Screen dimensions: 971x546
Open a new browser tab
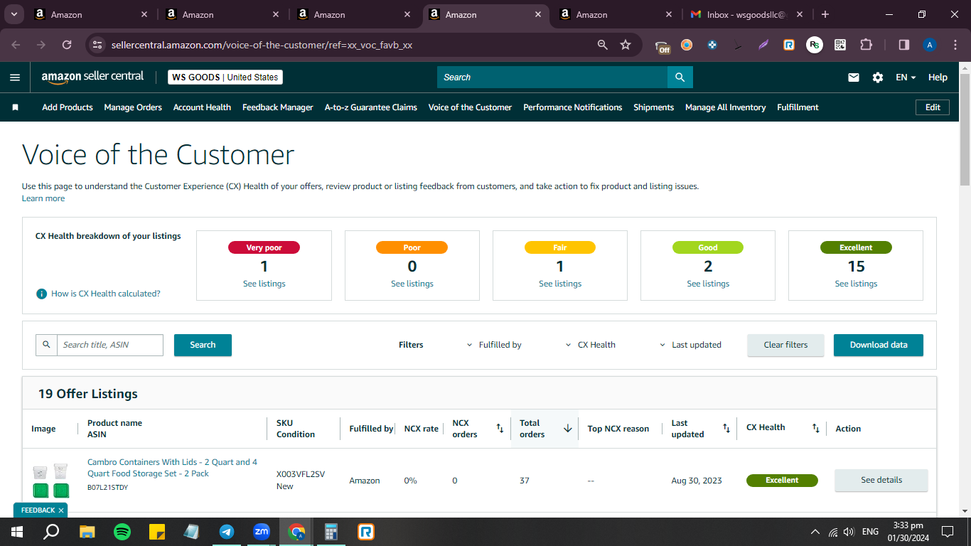[825, 14]
